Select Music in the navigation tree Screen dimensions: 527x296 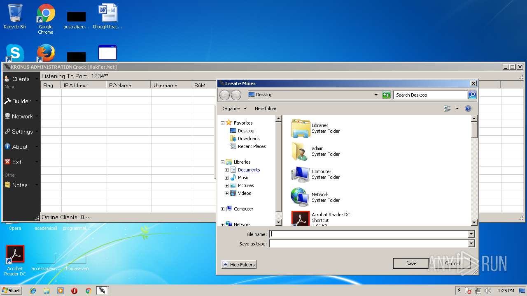[243, 178]
